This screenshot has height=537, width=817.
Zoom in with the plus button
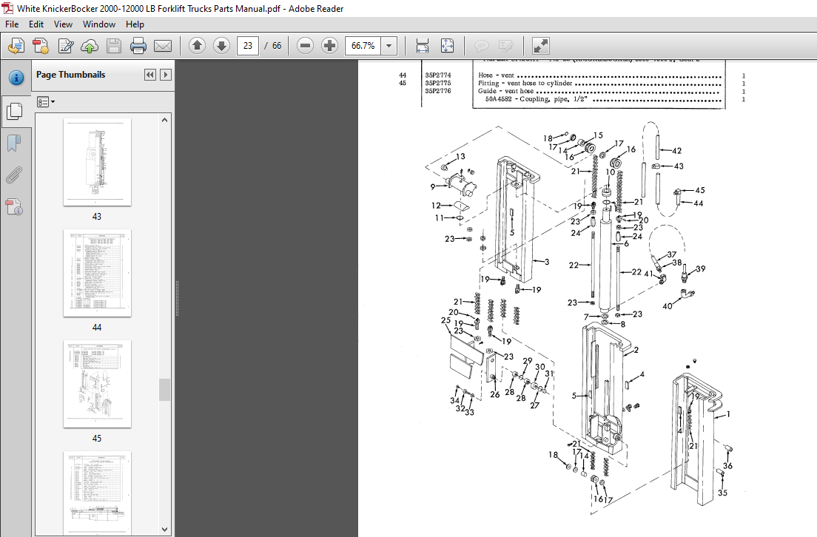coord(329,46)
